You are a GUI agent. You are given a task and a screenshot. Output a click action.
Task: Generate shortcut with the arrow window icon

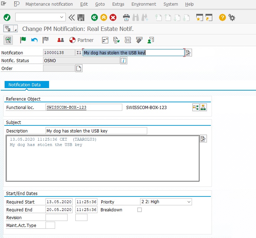[x=209, y=17]
